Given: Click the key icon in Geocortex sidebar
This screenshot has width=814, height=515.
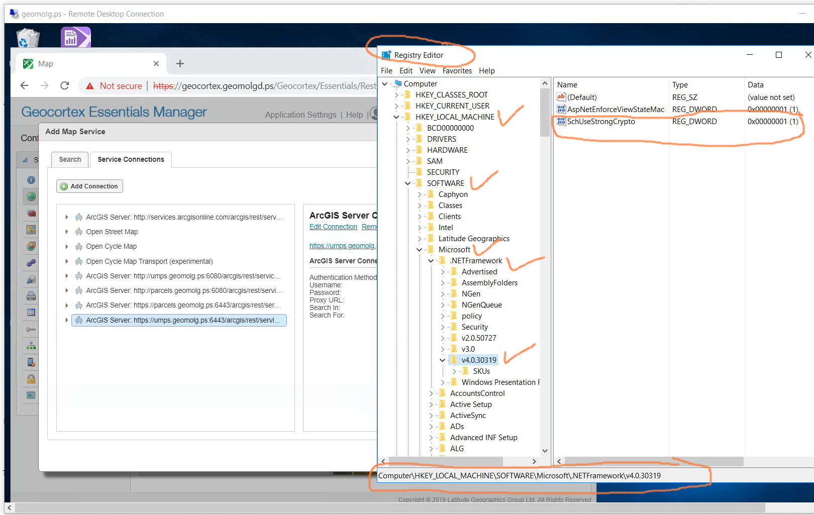Looking at the screenshot, I should point(31,329).
